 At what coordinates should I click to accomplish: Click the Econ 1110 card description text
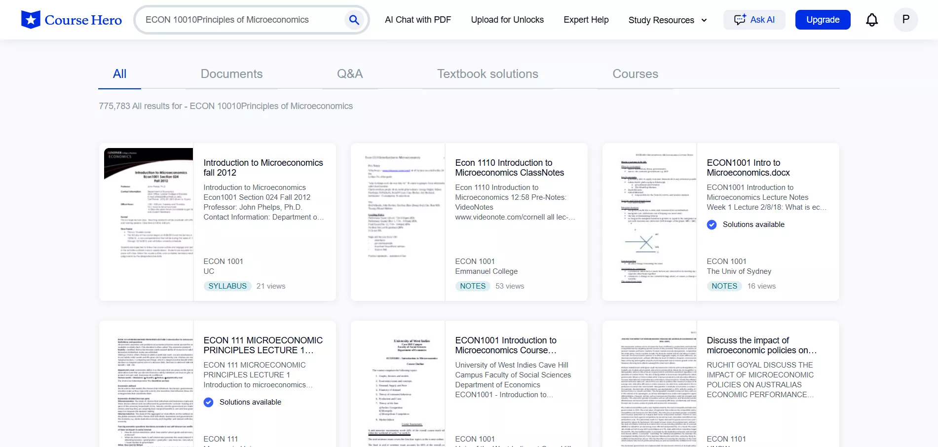coord(515,202)
